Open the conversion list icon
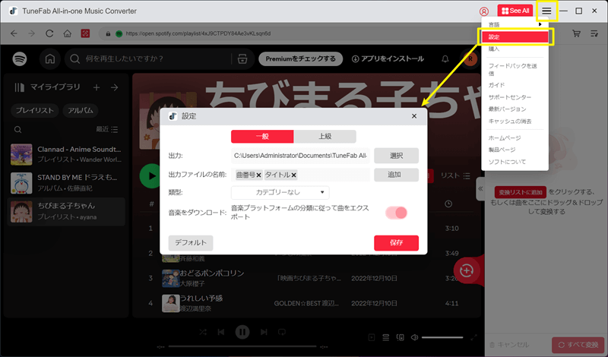Image resolution: width=608 pixels, height=357 pixels. pyautogui.click(x=594, y=33)
